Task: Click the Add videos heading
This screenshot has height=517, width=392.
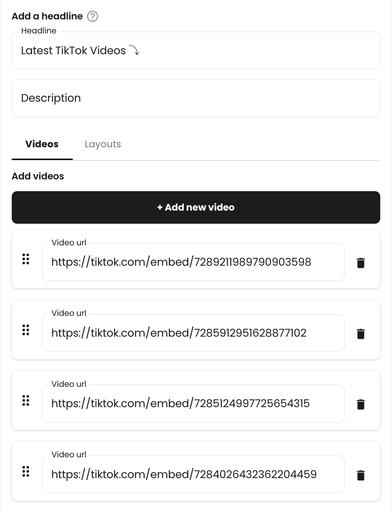Action: pyautogui.click(x=38, y=176)
